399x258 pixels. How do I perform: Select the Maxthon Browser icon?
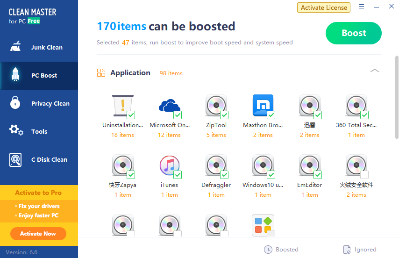tap(263, 105)
